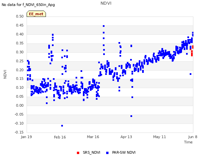Click the 0.45 y-axis tick label
This screenshot has width=213, height=159.
[x=20, y=25]
